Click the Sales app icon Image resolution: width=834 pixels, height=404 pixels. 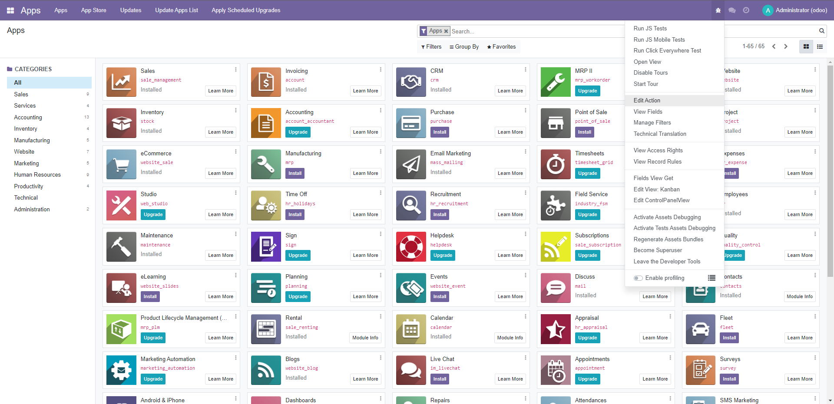pos(121,82)
